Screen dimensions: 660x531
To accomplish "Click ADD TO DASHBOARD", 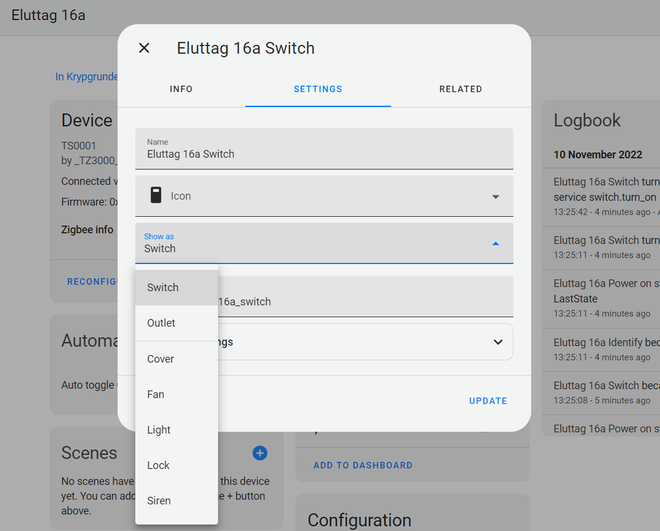I will (363, 465).
